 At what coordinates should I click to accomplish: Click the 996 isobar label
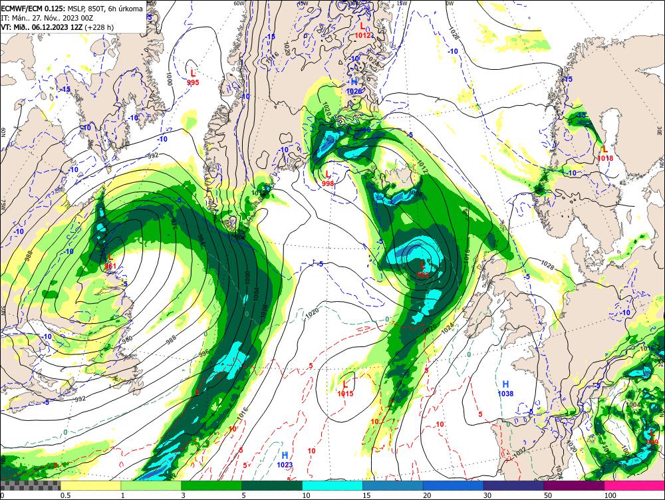[x=204, y=353]
